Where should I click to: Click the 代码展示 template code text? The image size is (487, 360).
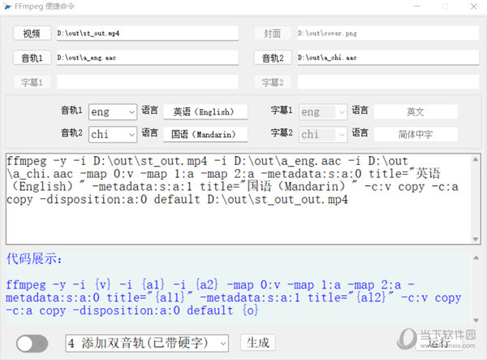[x=233, y=297]
